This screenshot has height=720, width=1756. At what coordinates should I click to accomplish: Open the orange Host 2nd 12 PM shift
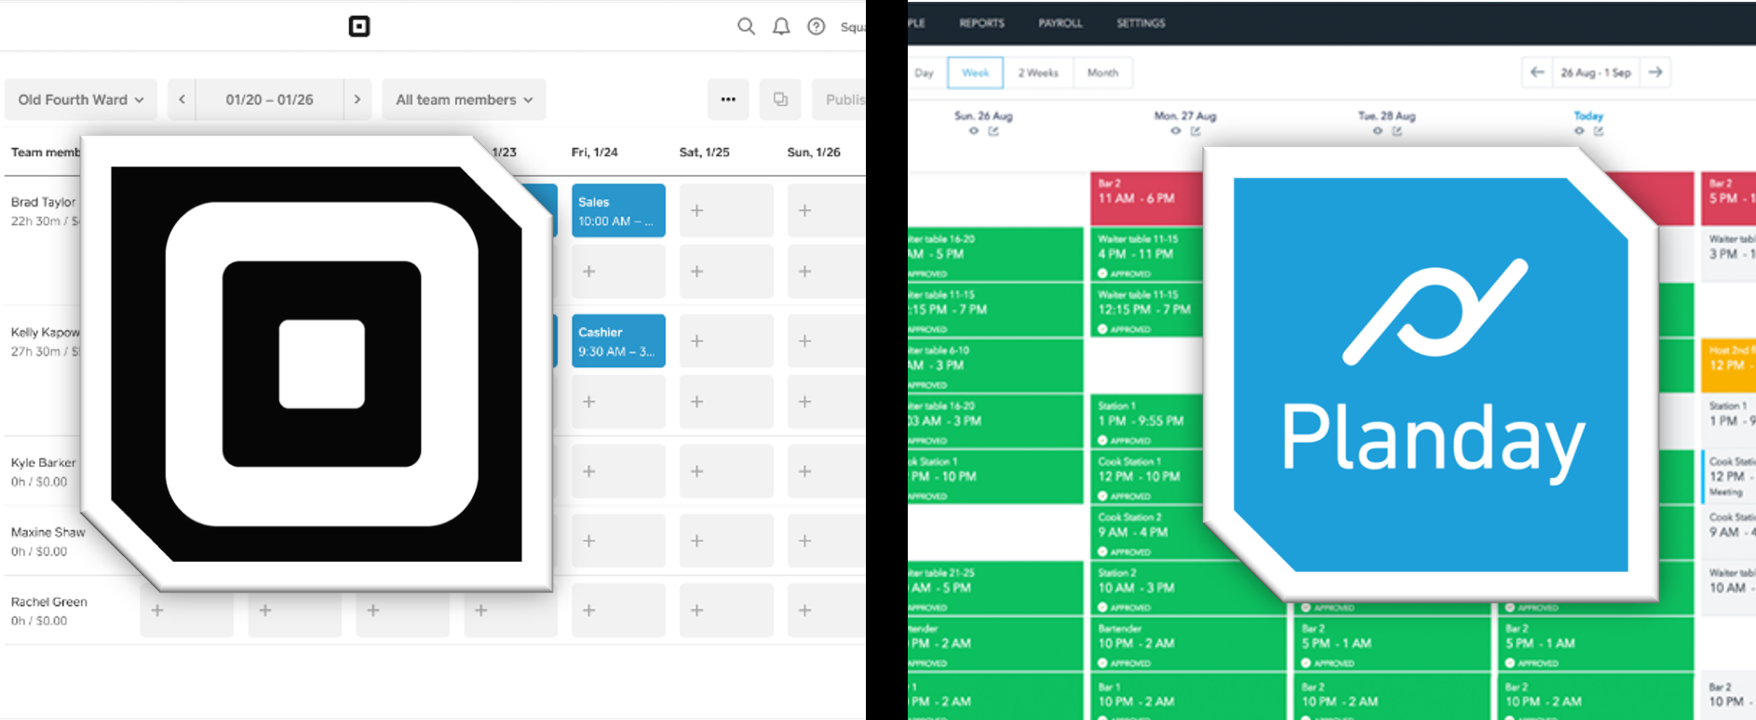click(x=1728, y=366)
